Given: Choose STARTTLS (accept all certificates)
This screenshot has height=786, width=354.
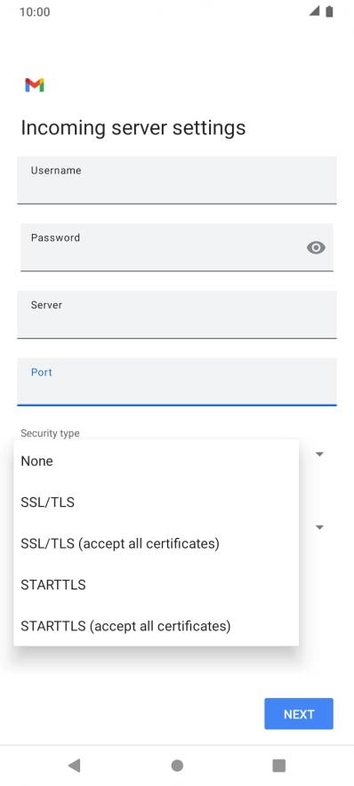Looking at the screenshot, I should coord(157,626).
